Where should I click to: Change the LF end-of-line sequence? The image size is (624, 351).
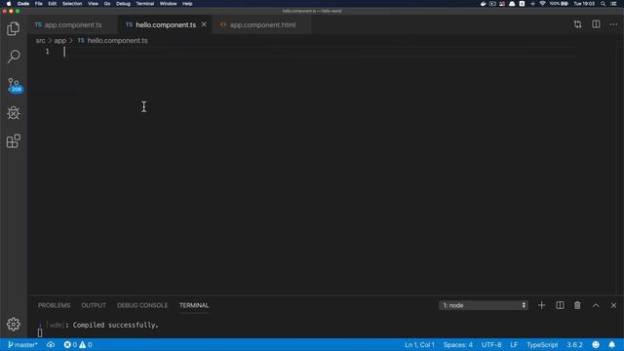tap(514, 344)
